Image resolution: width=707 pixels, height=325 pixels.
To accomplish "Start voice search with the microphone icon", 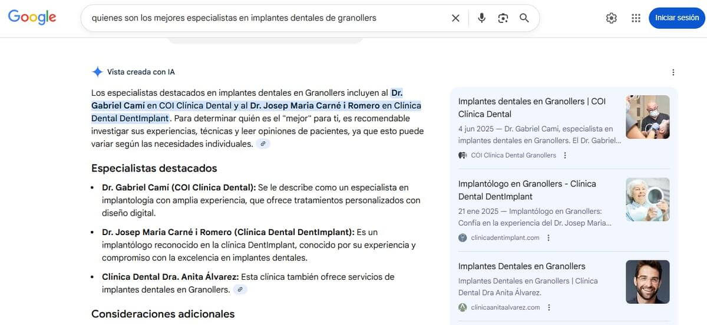I will click(481, 18).
